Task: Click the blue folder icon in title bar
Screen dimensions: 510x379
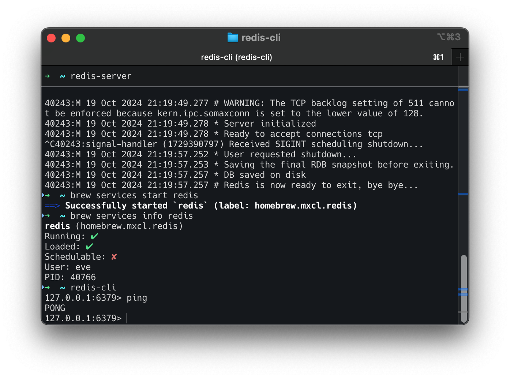Action: point(233,37)
